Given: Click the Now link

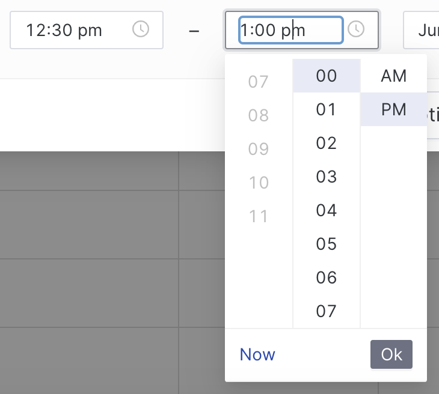Looking at the screenshot, I should click(x=257, y=354).
